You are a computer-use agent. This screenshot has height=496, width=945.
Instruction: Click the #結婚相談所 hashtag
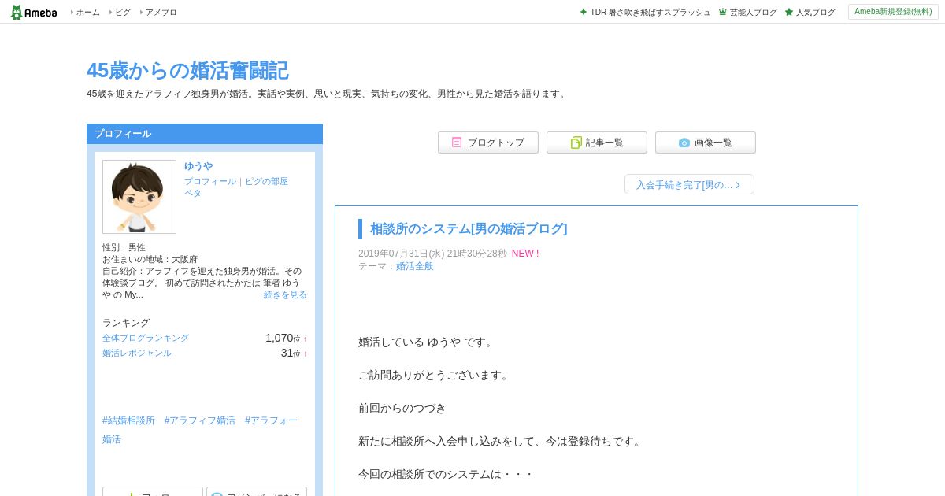129,420
